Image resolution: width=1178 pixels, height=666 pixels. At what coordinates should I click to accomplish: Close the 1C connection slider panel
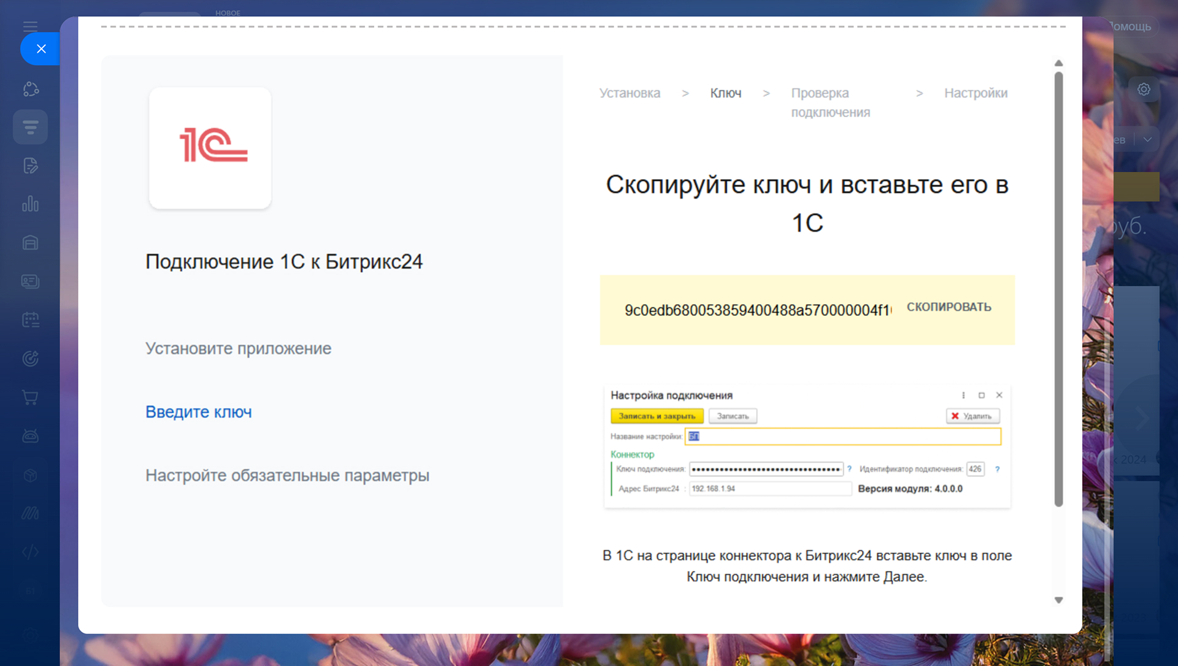tap(41, 49)
